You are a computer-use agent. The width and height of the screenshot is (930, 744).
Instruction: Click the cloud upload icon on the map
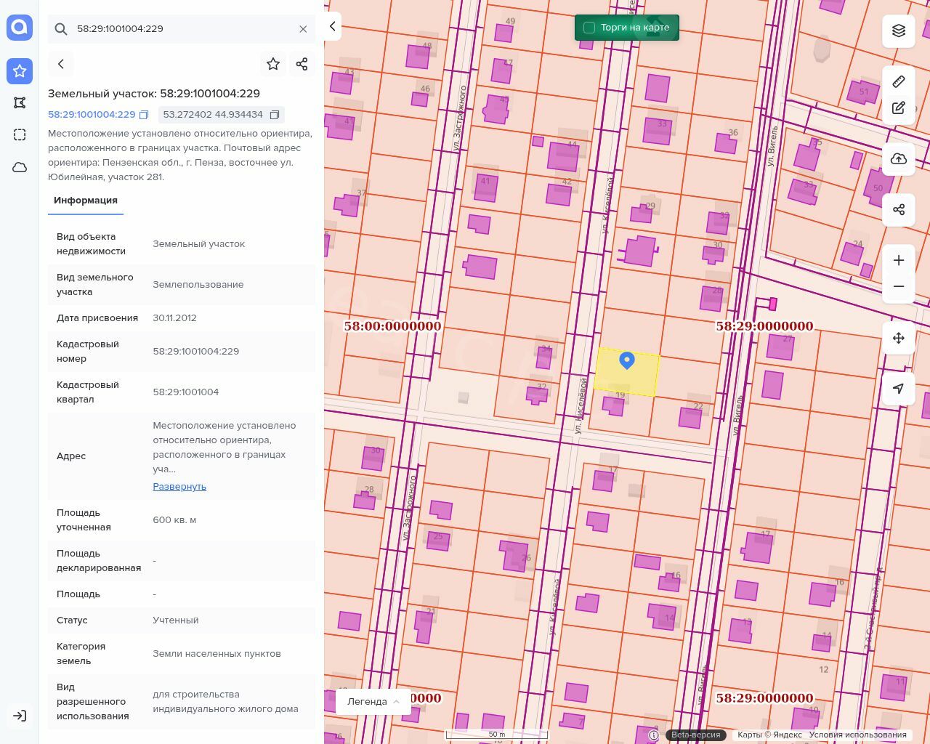coord(899,159)
